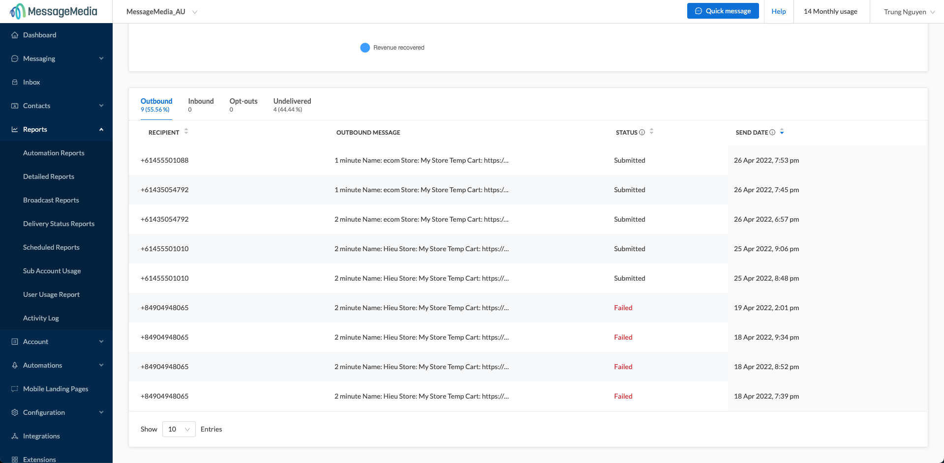Click Failed status for 19 Apr 2:01 pm

click(x=623, y=308)
